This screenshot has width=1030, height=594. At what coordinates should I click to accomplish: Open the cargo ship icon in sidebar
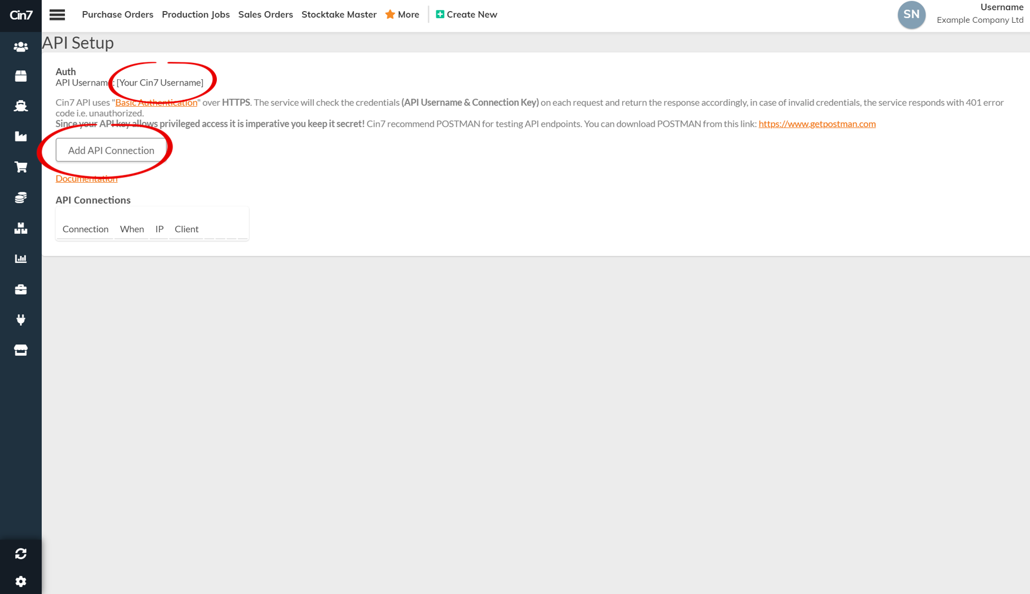pos(21,106)
